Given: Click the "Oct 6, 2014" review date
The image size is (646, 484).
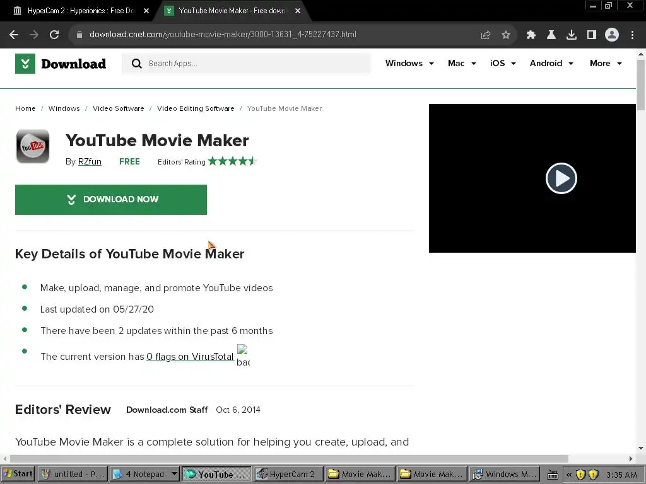Looking at the screenshot, I should click(x=238, y=410).
